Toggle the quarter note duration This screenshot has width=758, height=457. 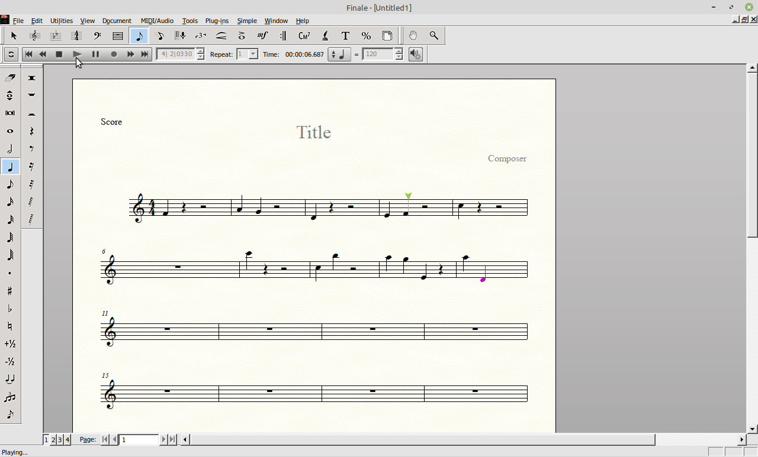click(10, 167)
